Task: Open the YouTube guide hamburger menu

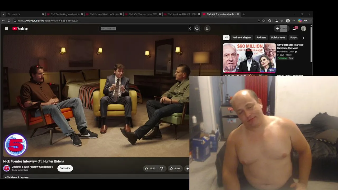Action: pos(7,28)
